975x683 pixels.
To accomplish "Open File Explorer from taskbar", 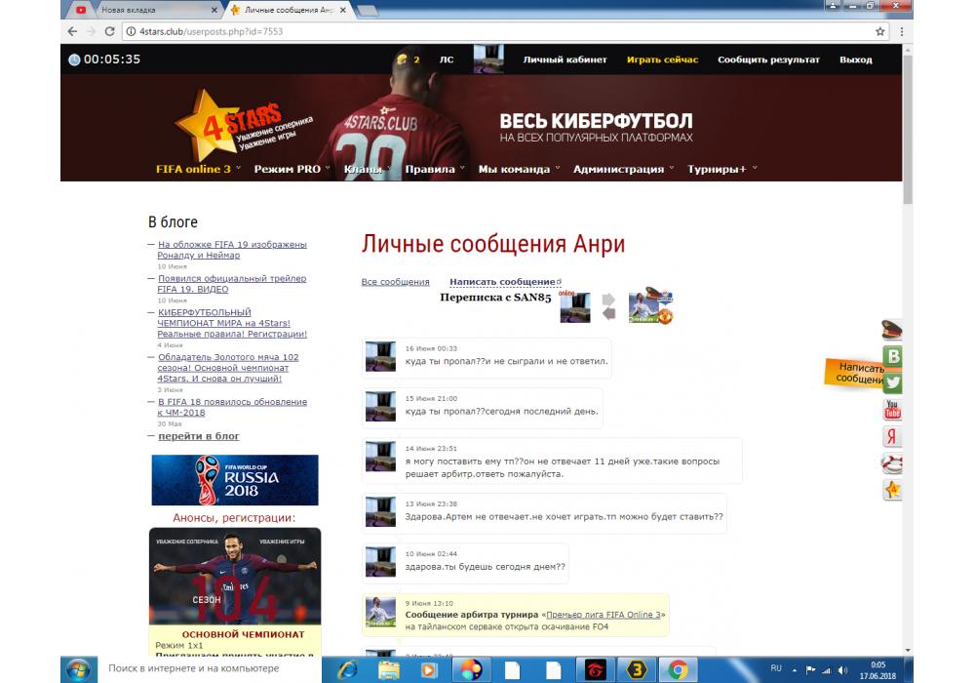I will pyautogui.click(x=389, y=670).
